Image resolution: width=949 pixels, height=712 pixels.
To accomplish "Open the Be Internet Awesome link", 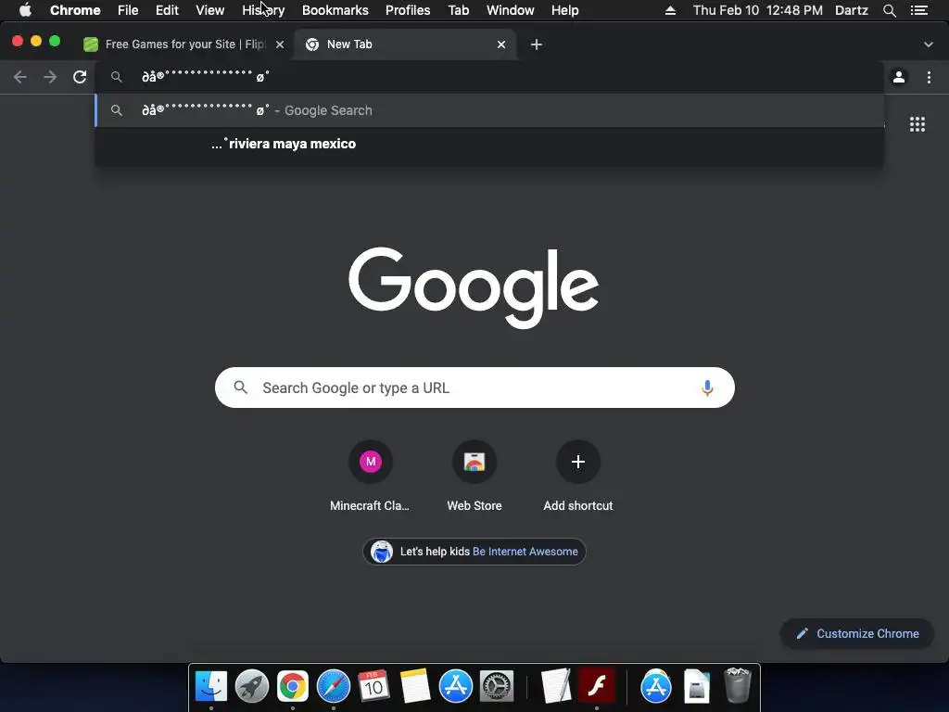I will point(525,552).
